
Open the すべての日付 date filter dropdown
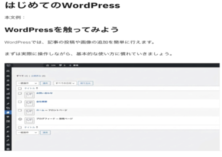tap(65, 83)
